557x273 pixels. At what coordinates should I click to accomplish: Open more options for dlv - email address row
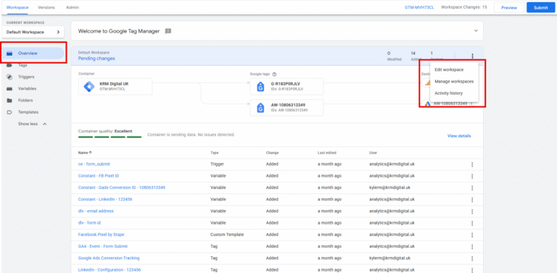(x=472, y=211)
